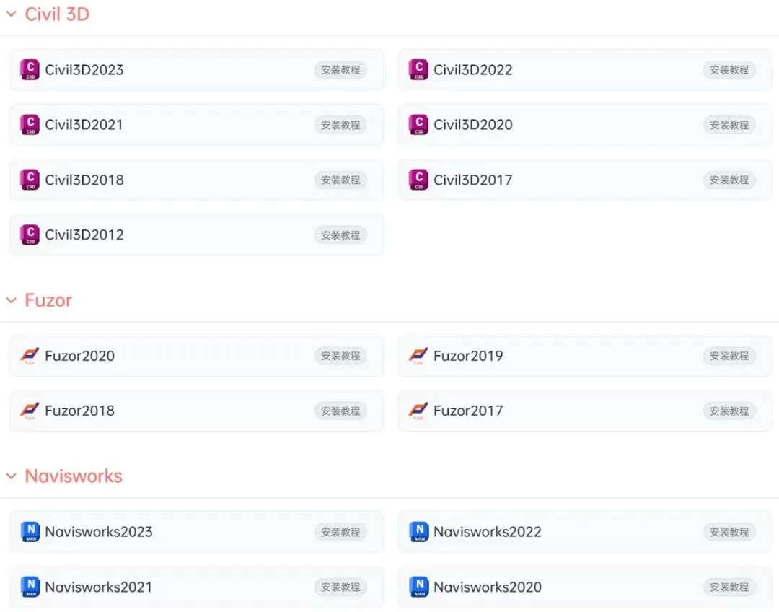Select the Civil3D2022 name text
The image size is (779, 612).
click(x=472, y=69)
